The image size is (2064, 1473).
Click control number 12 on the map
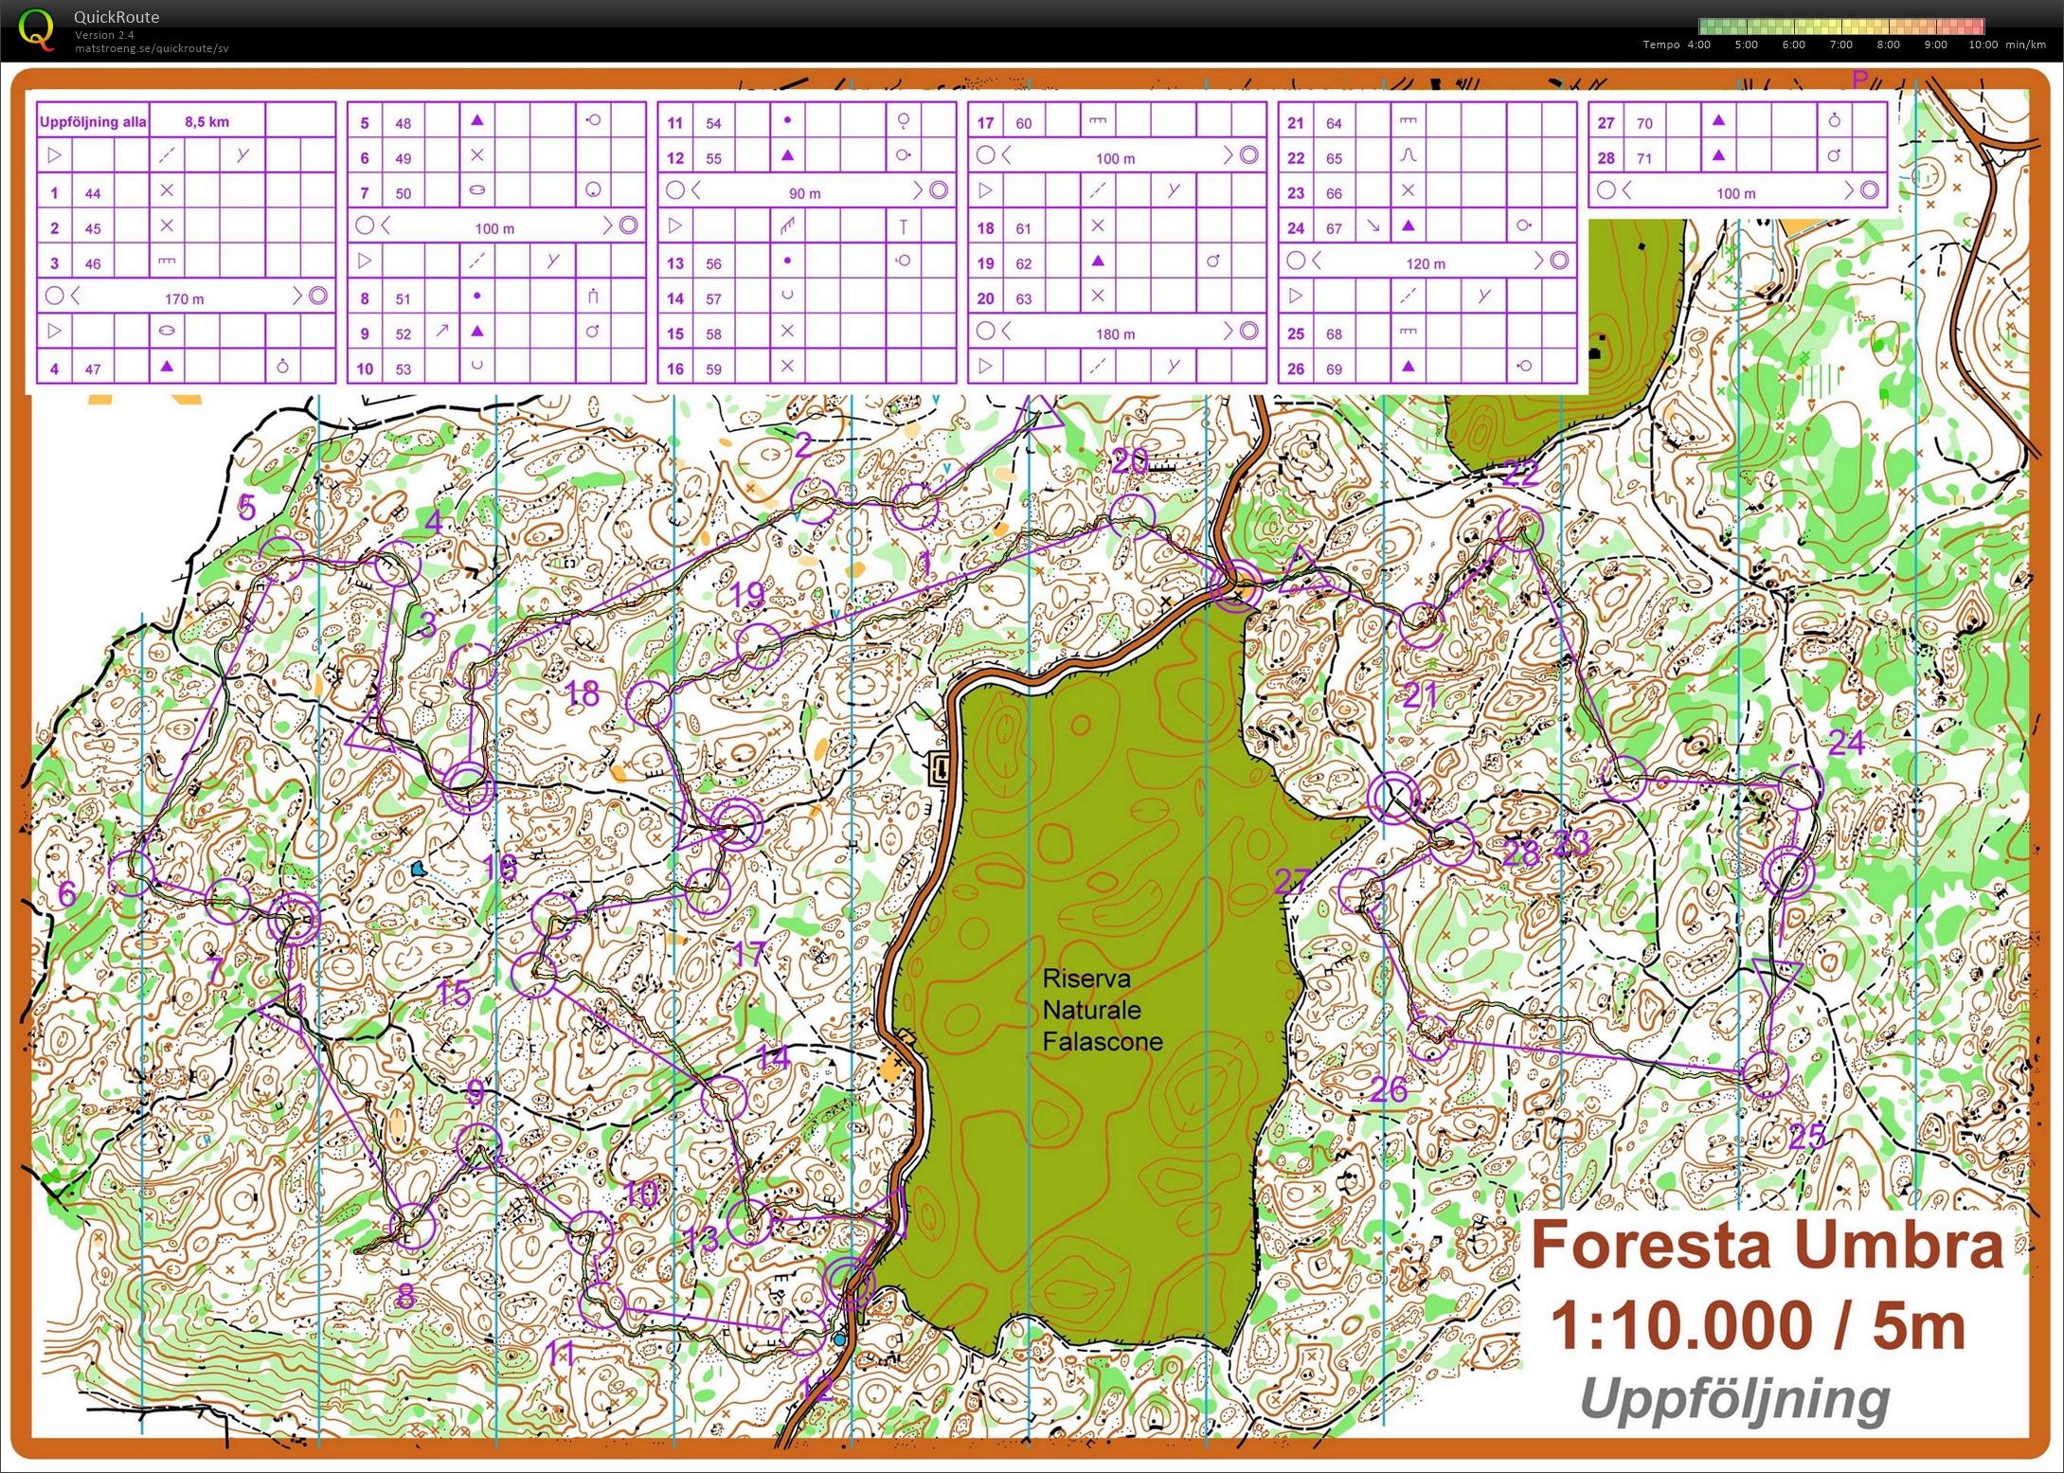coord(817,1390)
